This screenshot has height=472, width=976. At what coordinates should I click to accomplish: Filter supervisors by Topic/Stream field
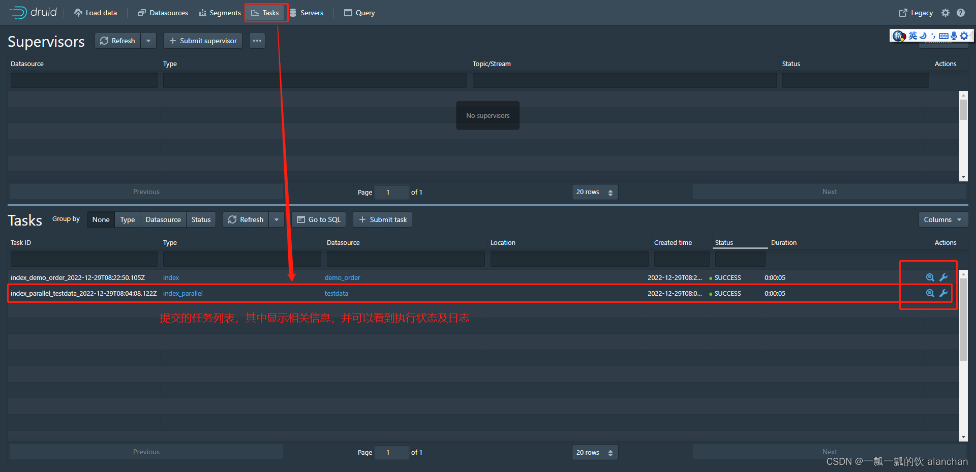tap(624, 80)
